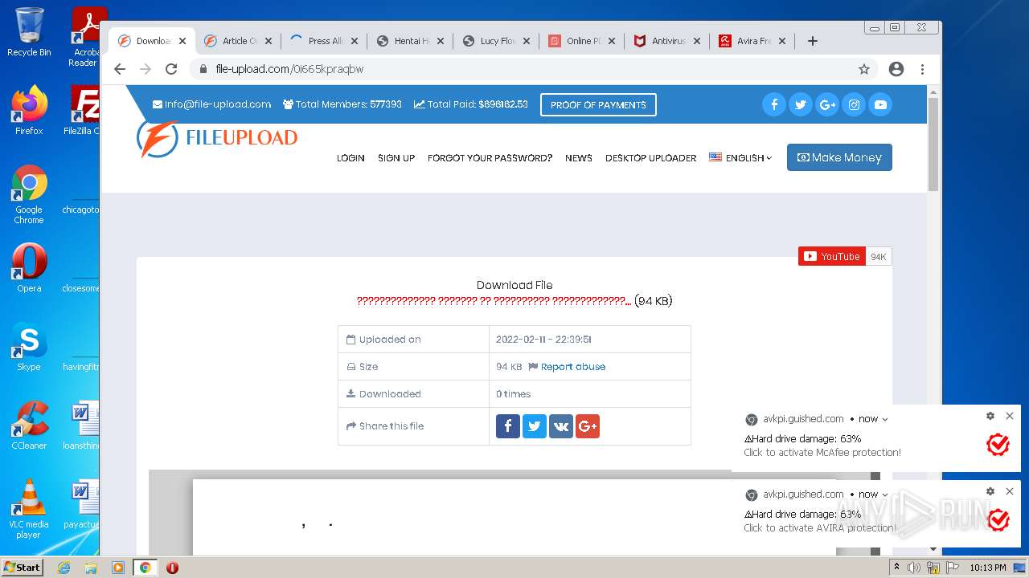
Task: Open settings gear on McAfee notification
Action: (990, 416)
